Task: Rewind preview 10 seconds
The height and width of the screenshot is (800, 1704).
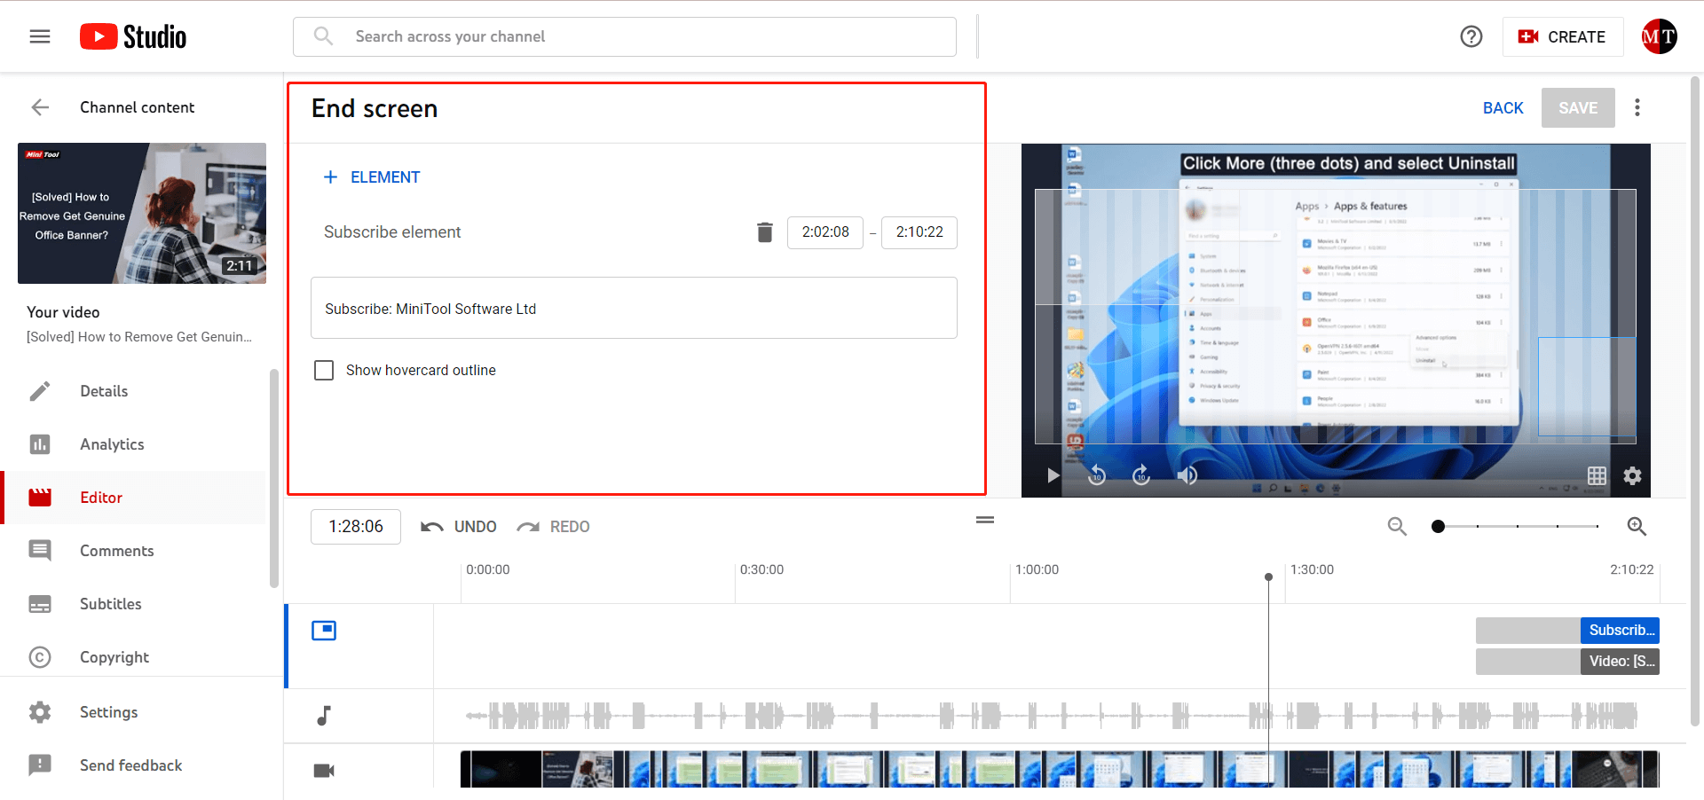Action: (x=1097, y=475)
